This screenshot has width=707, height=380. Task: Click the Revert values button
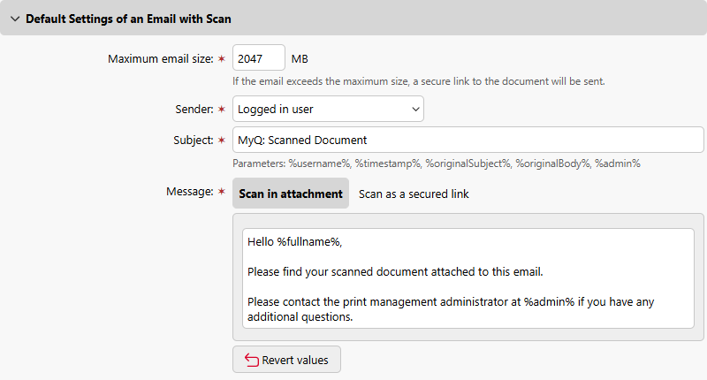coord(286,360)
